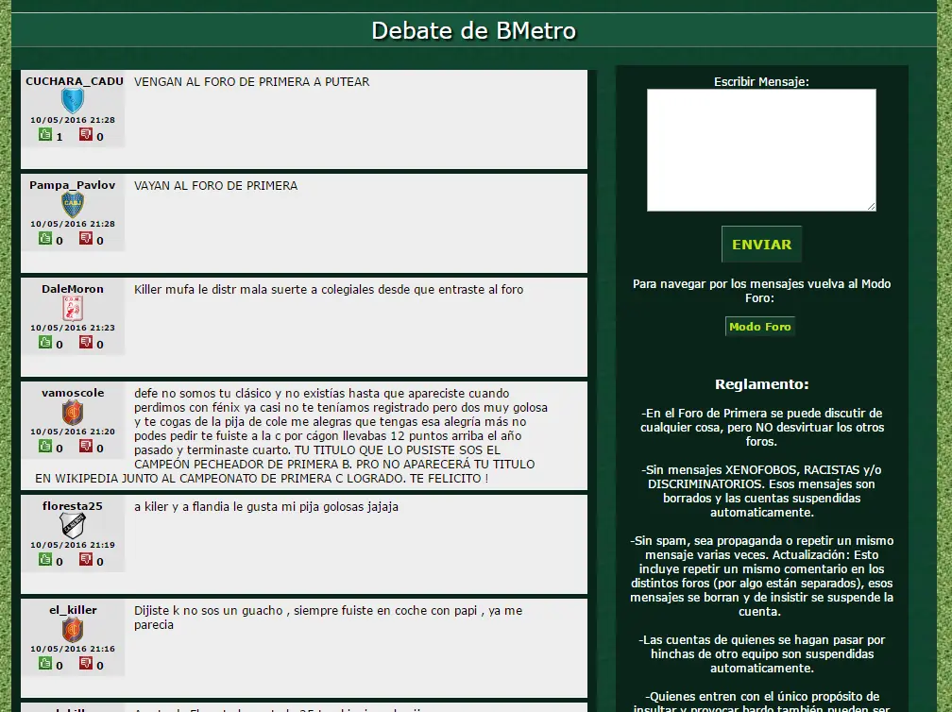The width and height of the screenshot is (952, 712).
Task: Click Pampa_Pavlov's Boca shield badge
Action: pyautogui.click(x=72, y=205)
